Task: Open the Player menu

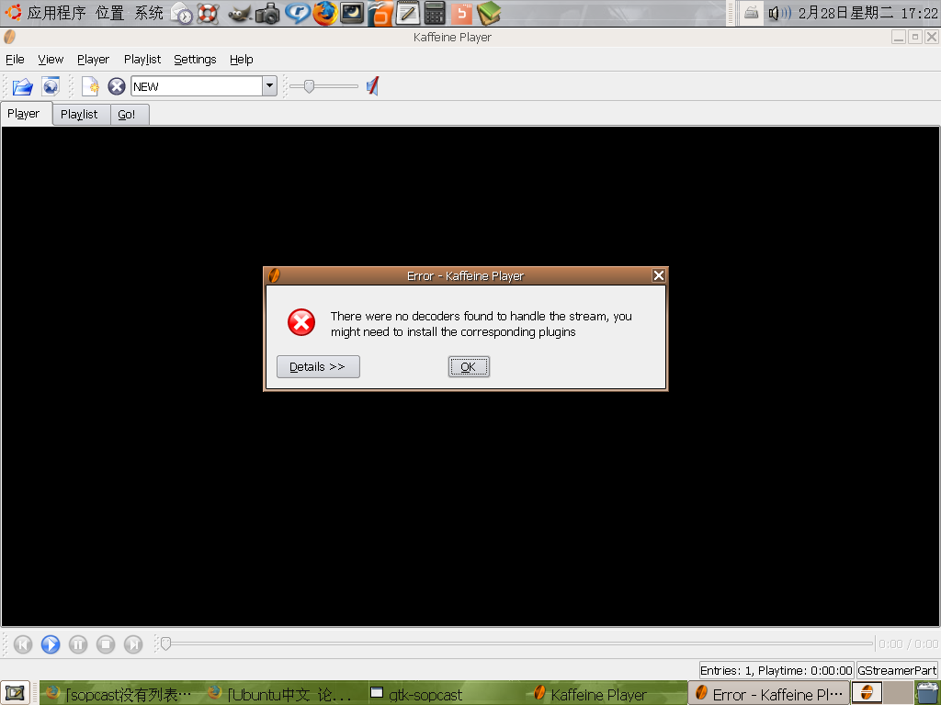Action: click(93, 60)
